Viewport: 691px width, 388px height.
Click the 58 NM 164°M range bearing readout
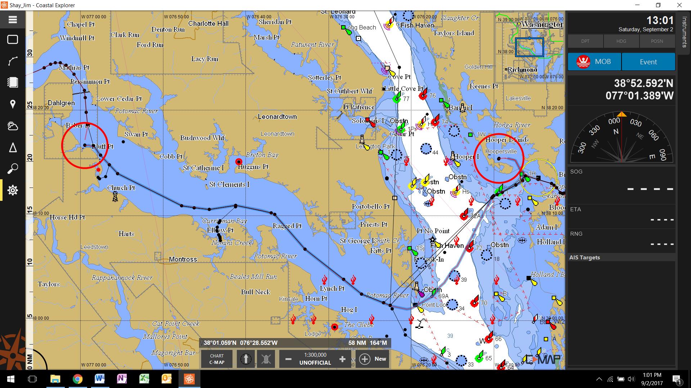(367, 343)
